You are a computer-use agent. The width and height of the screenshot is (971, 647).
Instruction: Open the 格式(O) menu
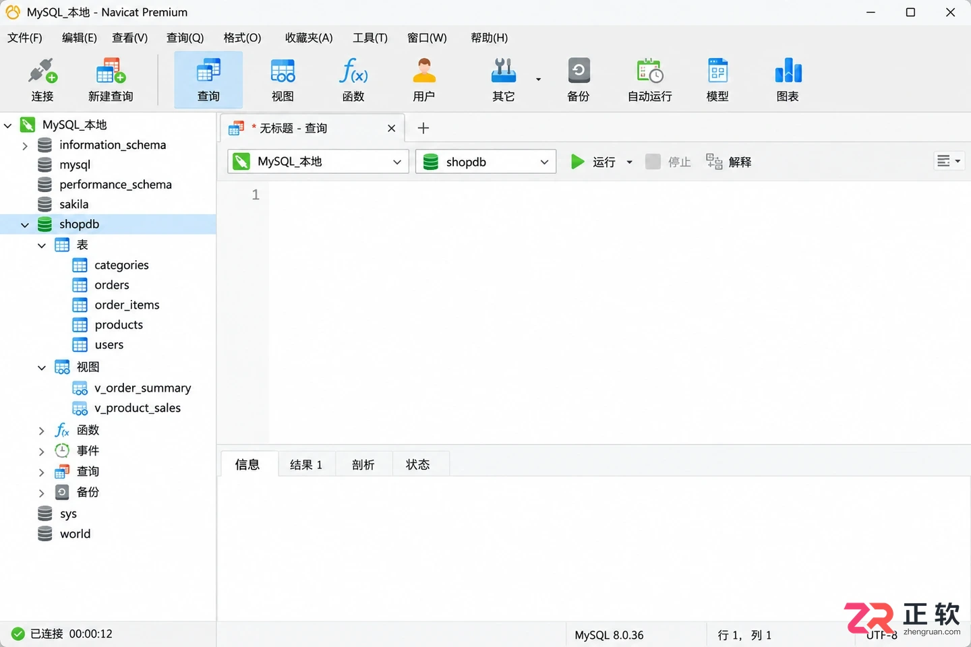click(x=243, y=38)
